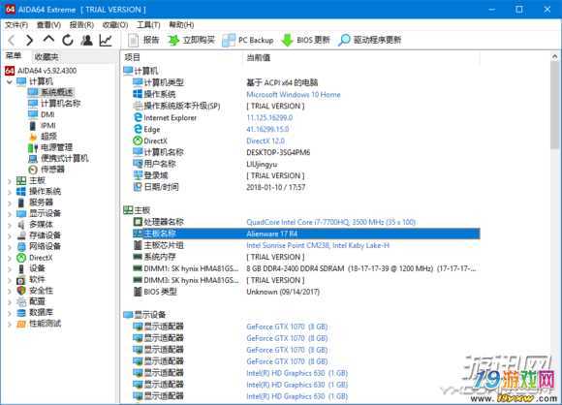Open the QuadCore Intel Core i7-7700HQ link
562x405 pixels.
click(x=330, y=222)
